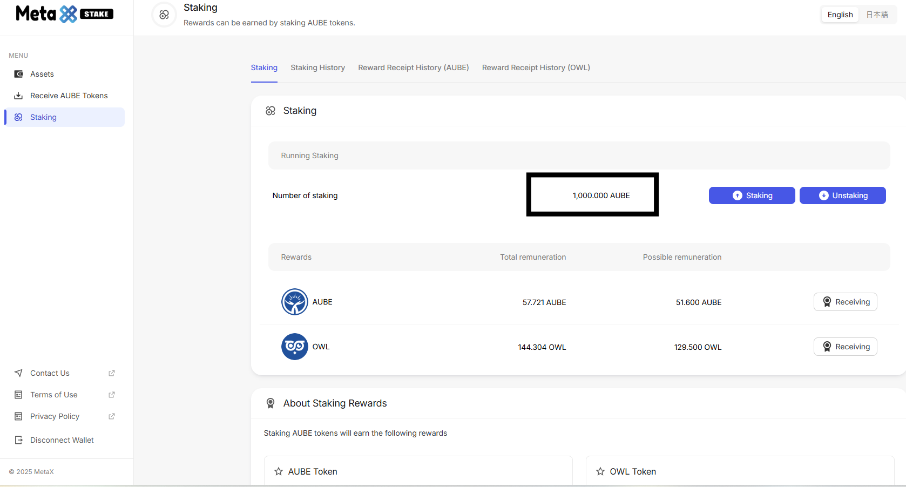Switch to Reward Receipt History (OWL) tab
The height and width of the screenshot is (487, 906).
536,67
